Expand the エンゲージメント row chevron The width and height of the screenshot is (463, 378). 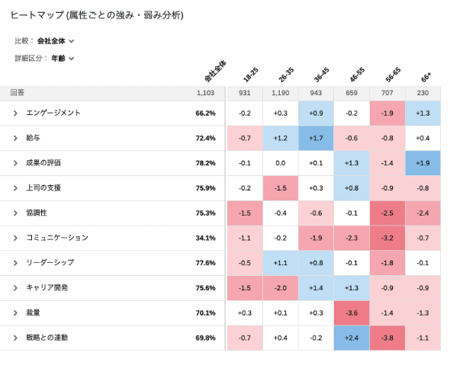pyautogui.click(x=15, y=113)
